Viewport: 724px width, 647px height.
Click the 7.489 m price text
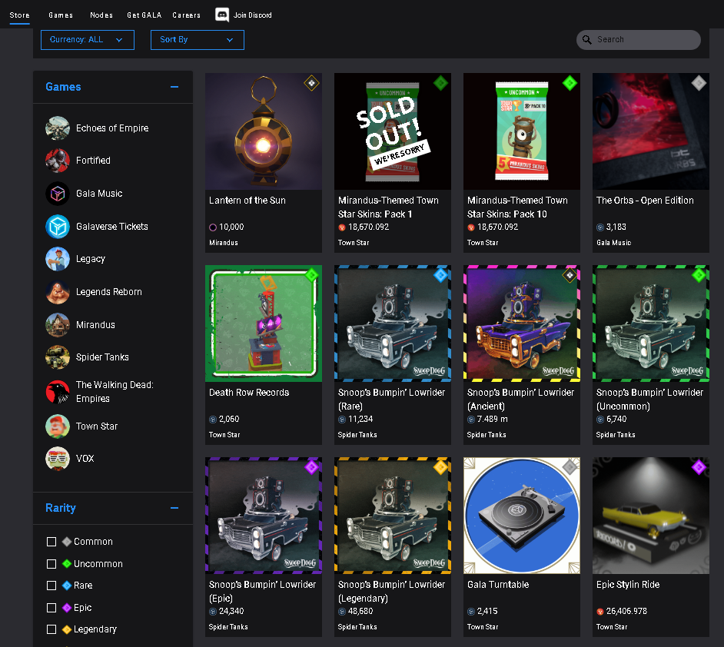tap(492, 419)
